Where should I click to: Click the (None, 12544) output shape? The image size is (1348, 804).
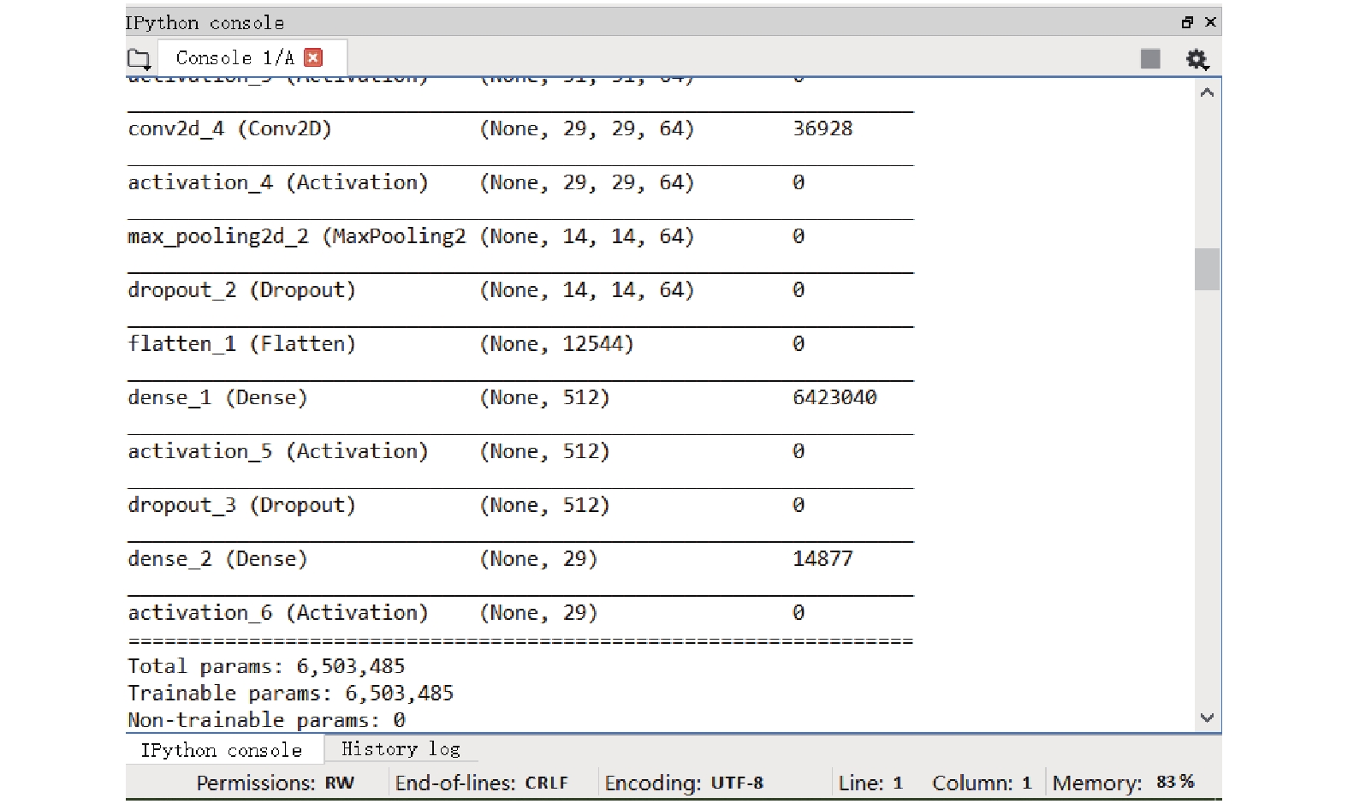[x=556, y=344]
